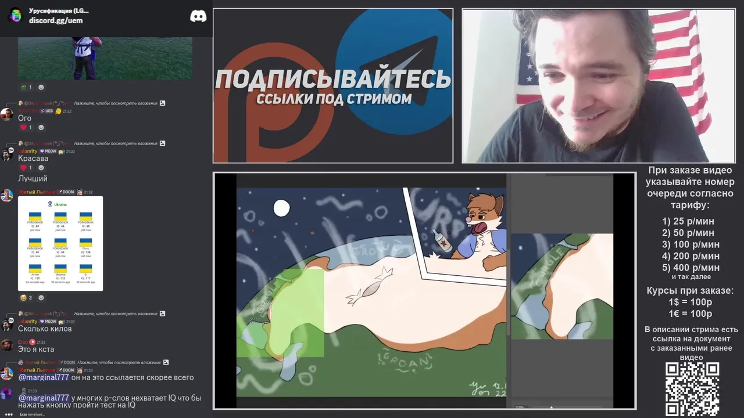Add a reaction under the Ого message
The image size is (744, 418).
click(41, 127)
